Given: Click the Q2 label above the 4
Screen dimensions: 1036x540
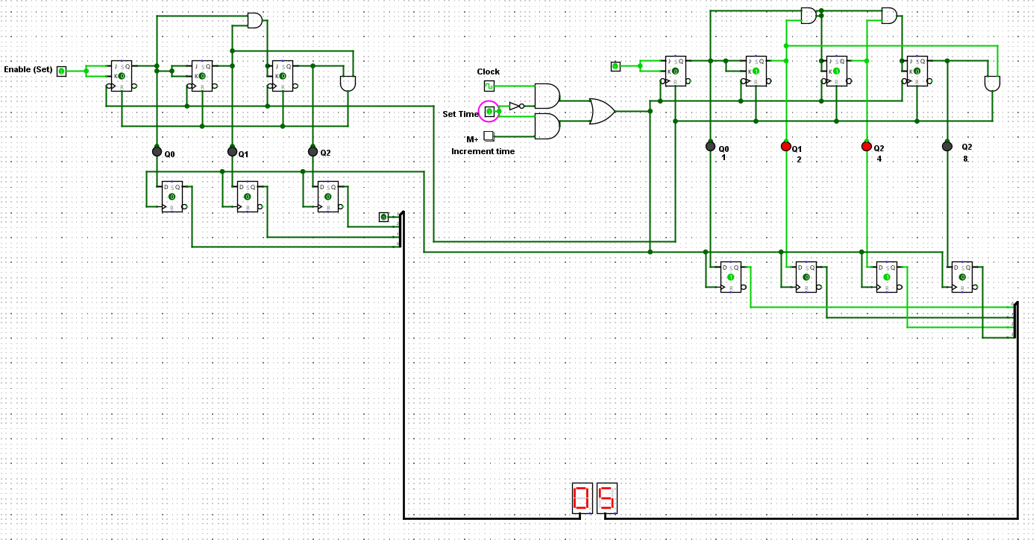Looking at the screenshot, I should 879,148.
